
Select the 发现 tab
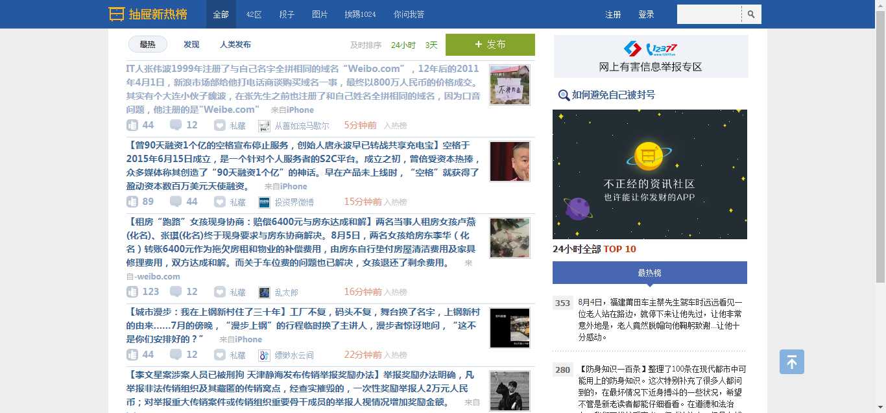[191, 45]
